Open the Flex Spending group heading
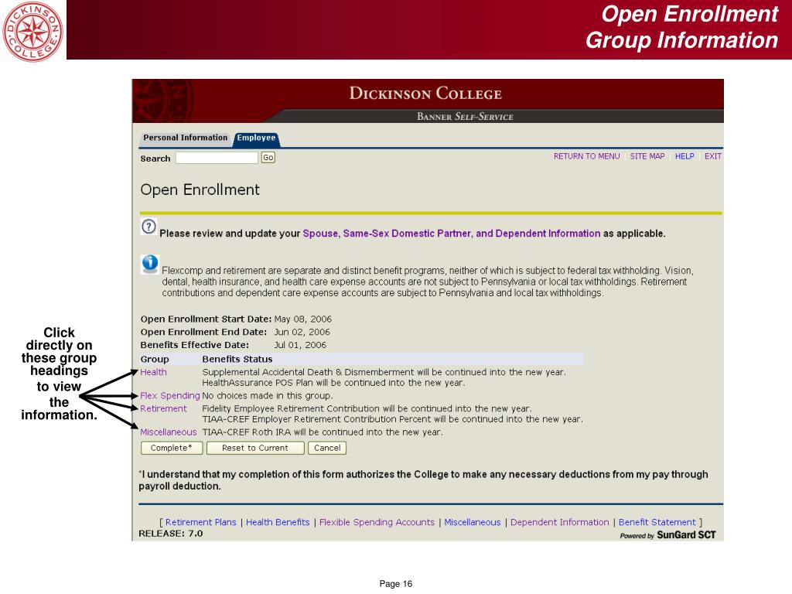This screenshot has height=594, width=792. tap(169, 395)
